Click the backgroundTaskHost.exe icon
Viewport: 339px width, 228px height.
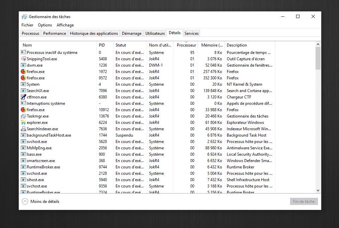point(23,135)
